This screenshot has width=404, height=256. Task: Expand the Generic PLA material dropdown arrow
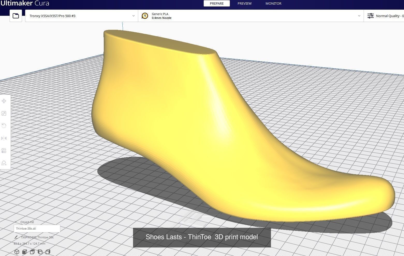pos(359,16)
